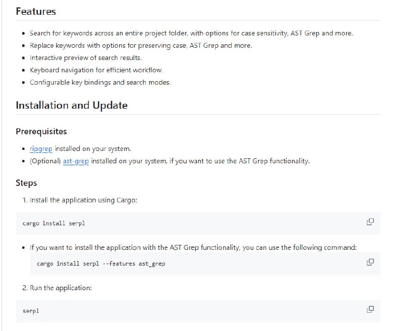Click the Steps subheading

26,183
